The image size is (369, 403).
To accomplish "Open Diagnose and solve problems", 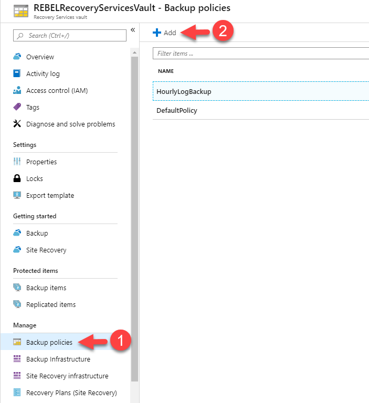I will coord(71,124).
